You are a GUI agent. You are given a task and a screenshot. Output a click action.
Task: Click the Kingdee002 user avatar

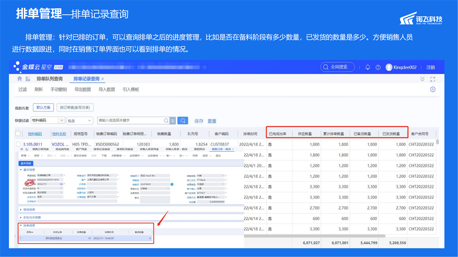[x=389, y=67]
